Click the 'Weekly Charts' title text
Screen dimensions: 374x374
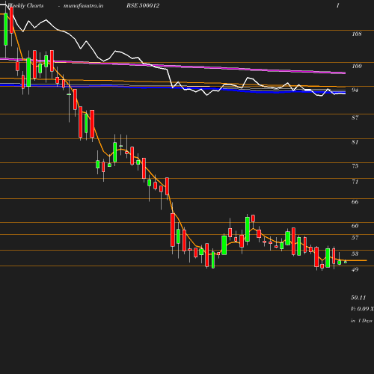coord(25,5)
